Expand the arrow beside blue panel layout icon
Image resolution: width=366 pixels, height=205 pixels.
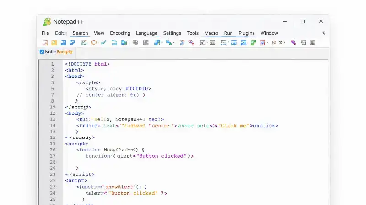248,42
